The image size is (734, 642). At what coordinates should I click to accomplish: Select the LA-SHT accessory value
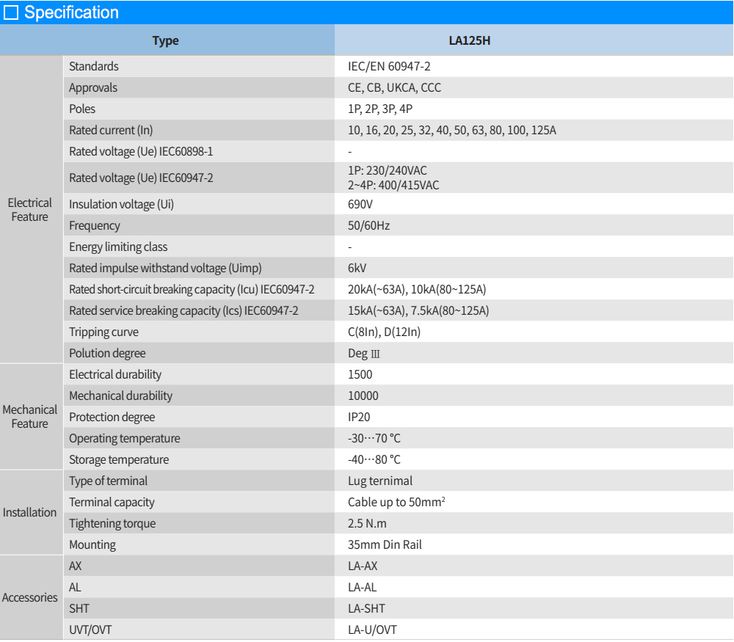[366, 608]
